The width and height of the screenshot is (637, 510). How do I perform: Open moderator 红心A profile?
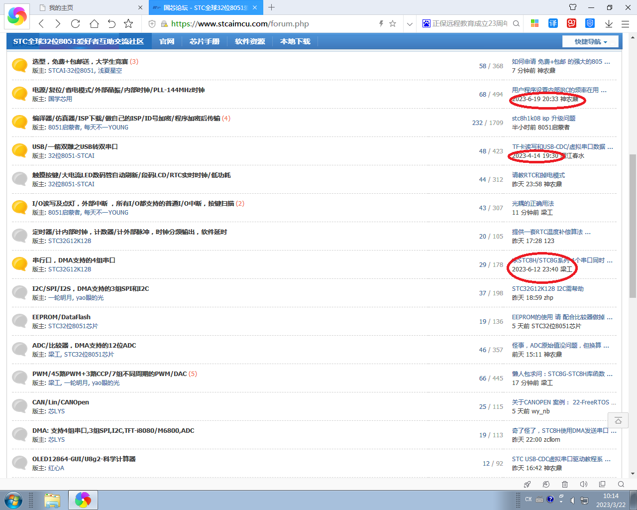(x=56, y=468)
